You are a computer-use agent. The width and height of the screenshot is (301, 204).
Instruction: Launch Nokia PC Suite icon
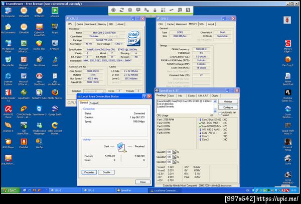(39, 94)
